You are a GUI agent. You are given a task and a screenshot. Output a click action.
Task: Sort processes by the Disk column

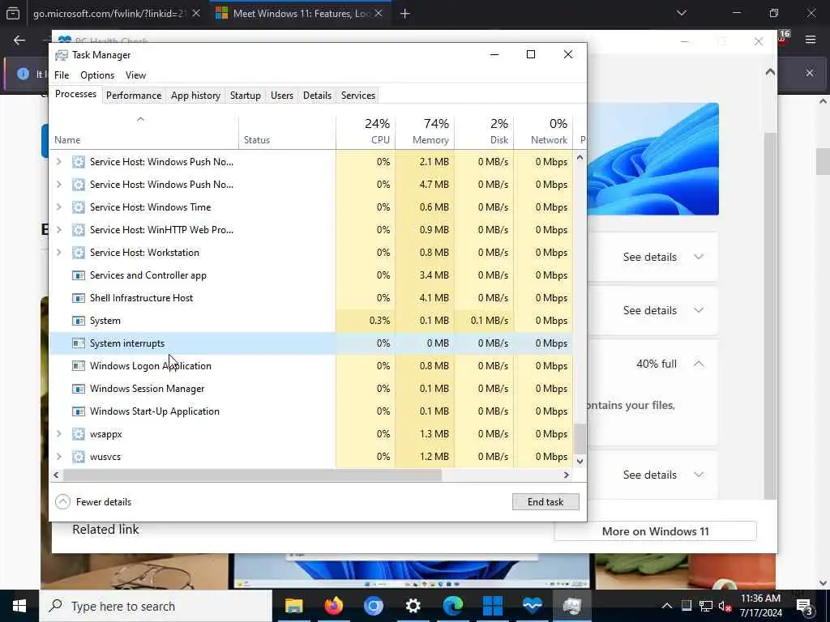click(485, 132)
